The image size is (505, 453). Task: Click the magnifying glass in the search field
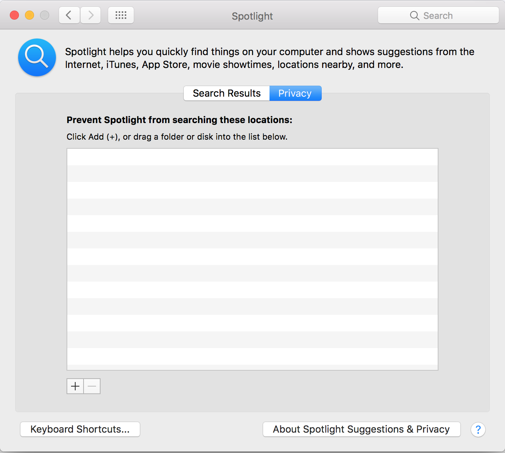415,15
